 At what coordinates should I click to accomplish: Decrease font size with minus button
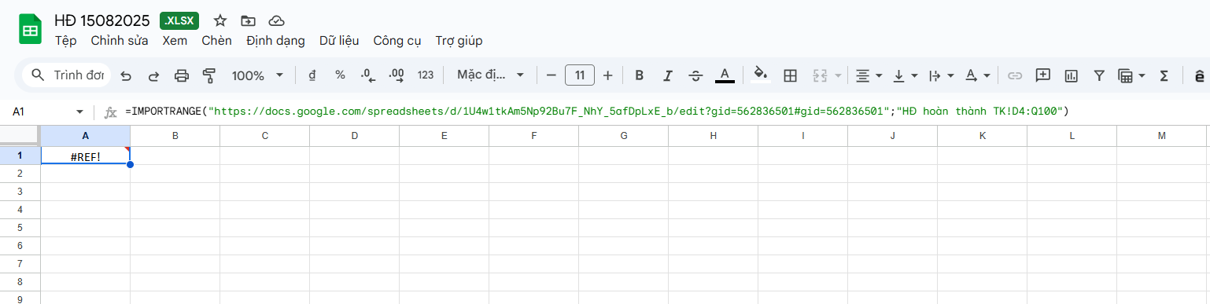(552, 75)
